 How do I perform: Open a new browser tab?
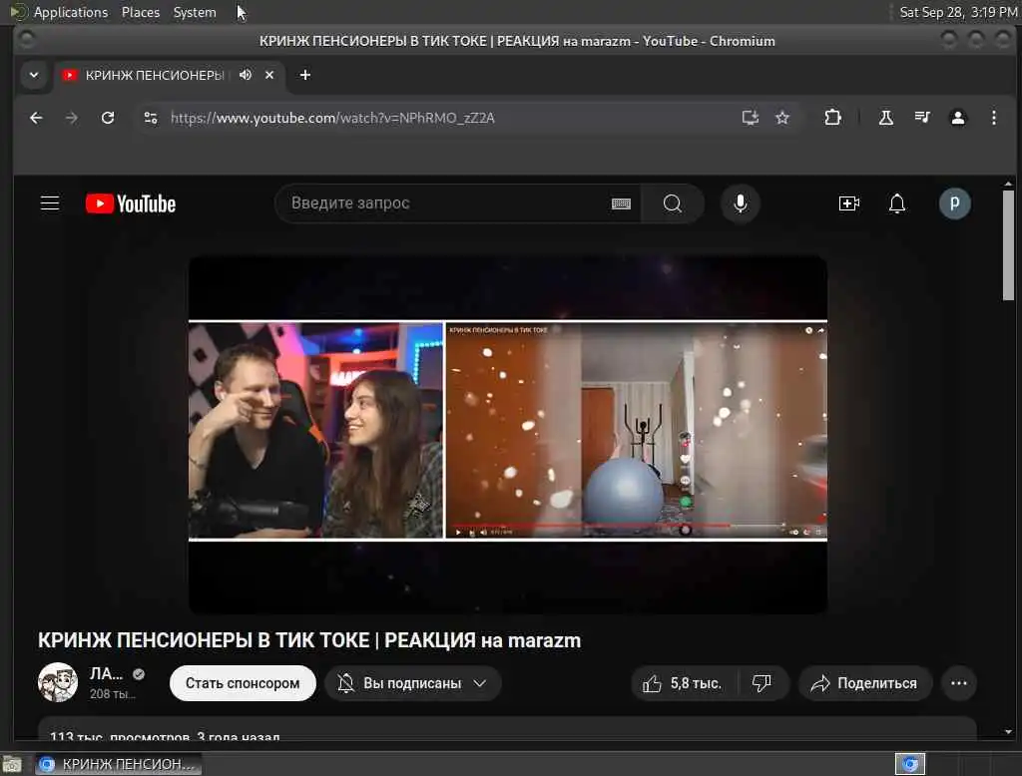click(305, 75)
